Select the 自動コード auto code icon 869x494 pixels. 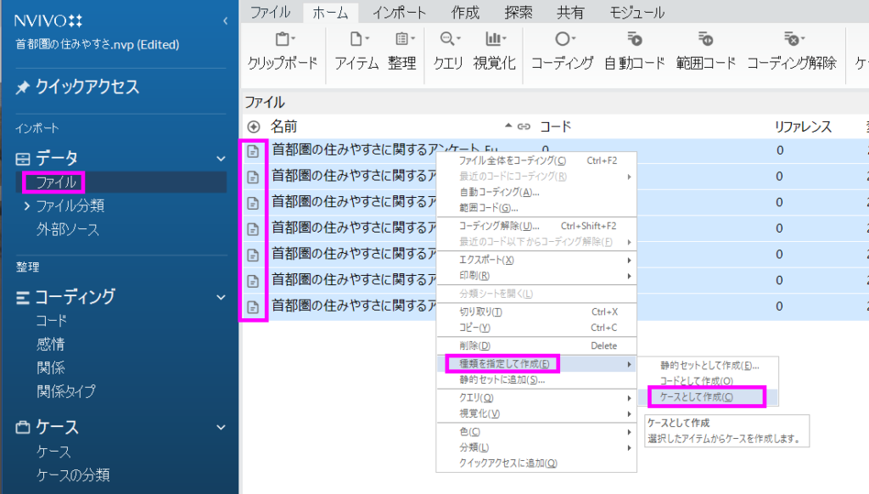634,40
